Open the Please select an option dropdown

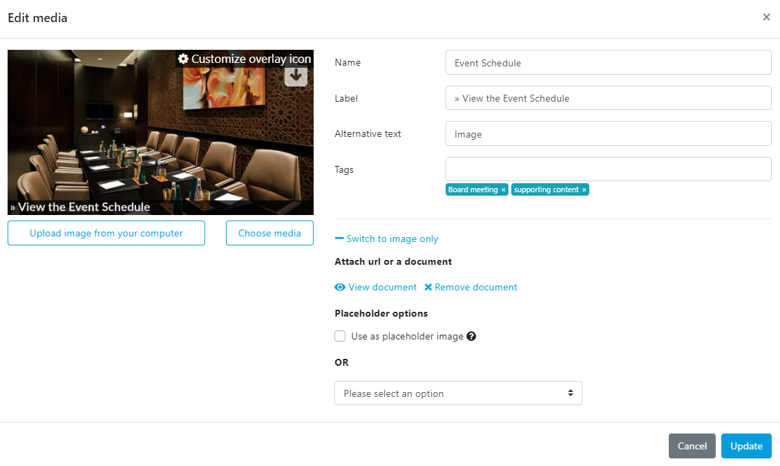pos(458,393)
